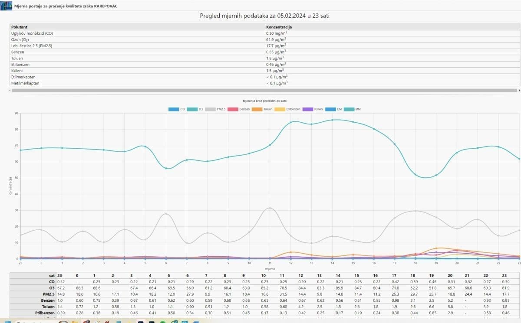Click left arrow of the horizontal scrollbar
This screenshot has width=521, height=323.
point(10,91)
